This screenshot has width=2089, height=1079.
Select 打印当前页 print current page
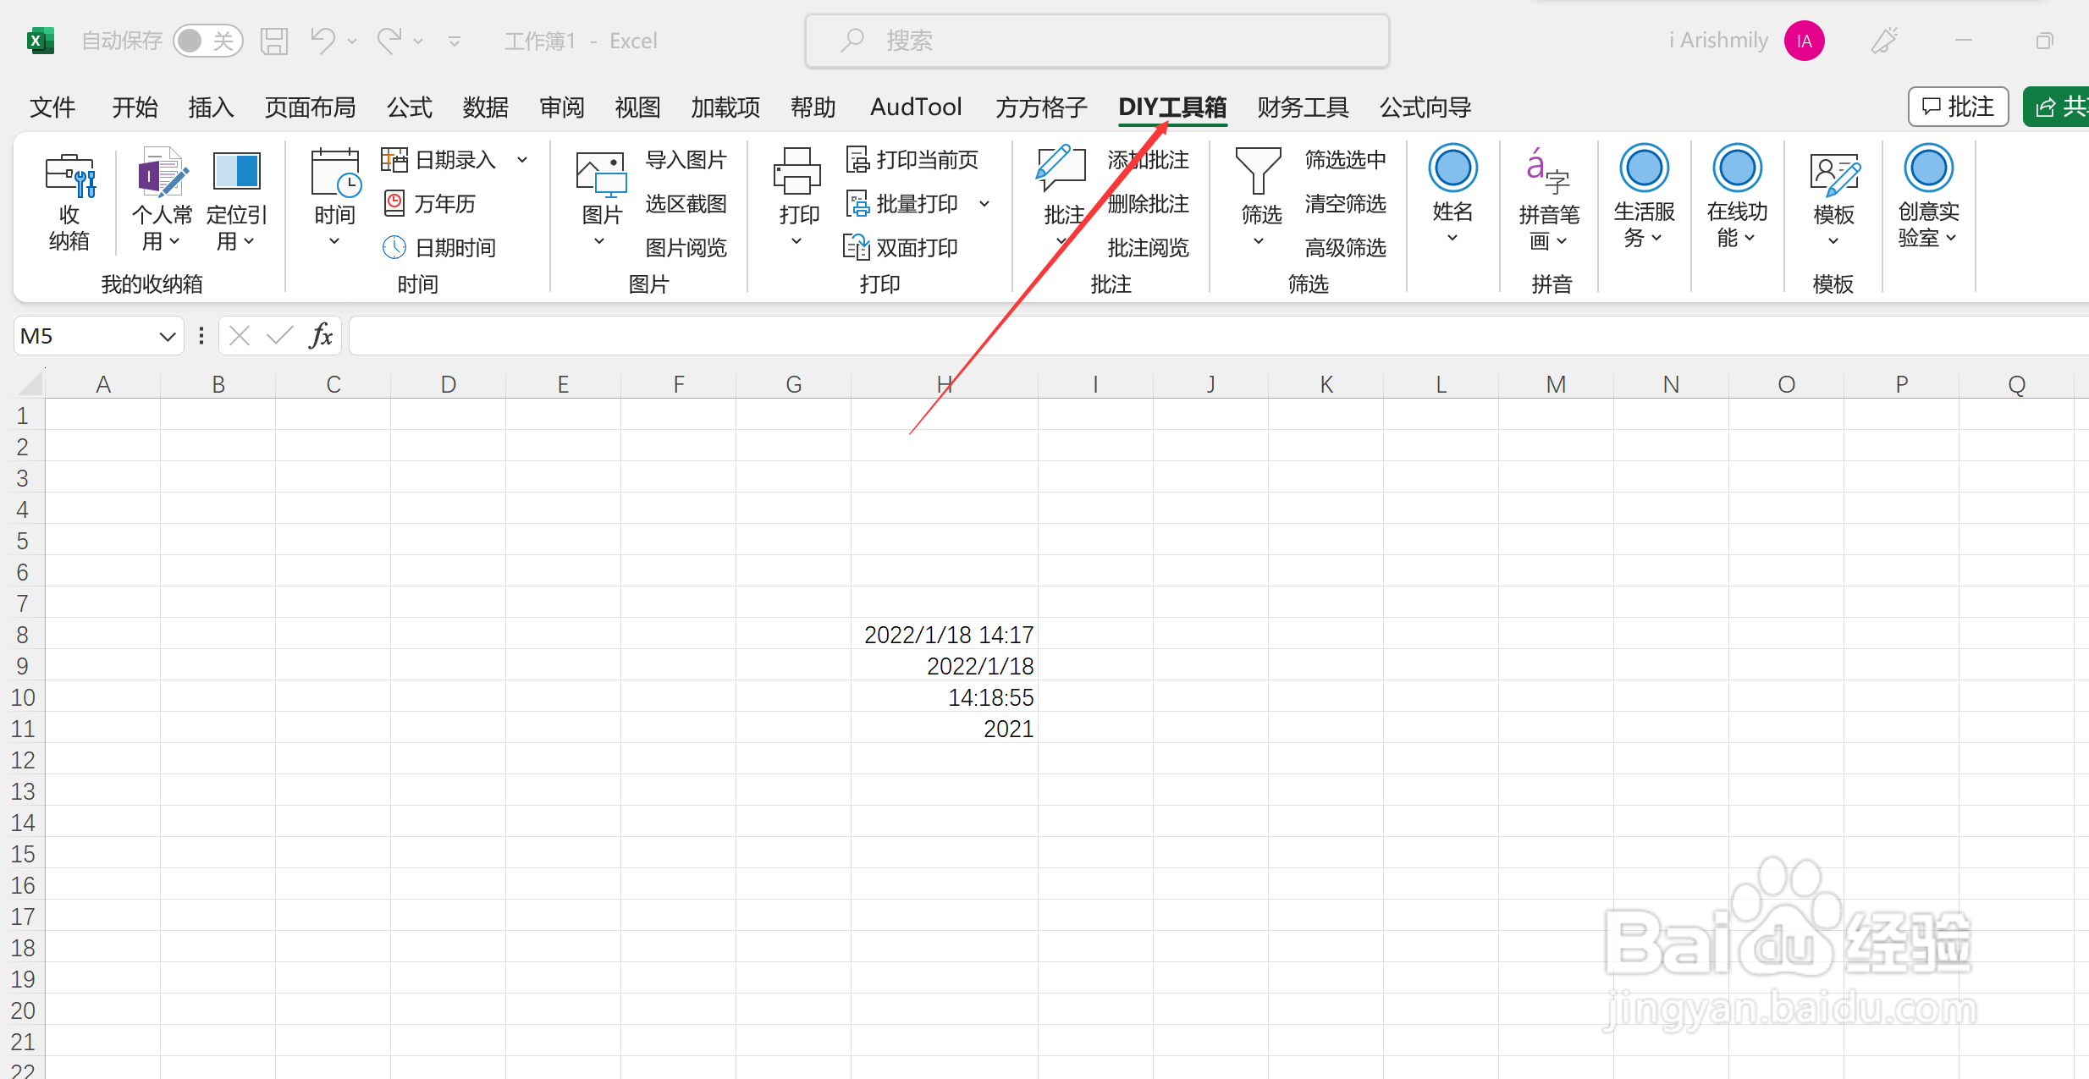[x=913, y=160]
